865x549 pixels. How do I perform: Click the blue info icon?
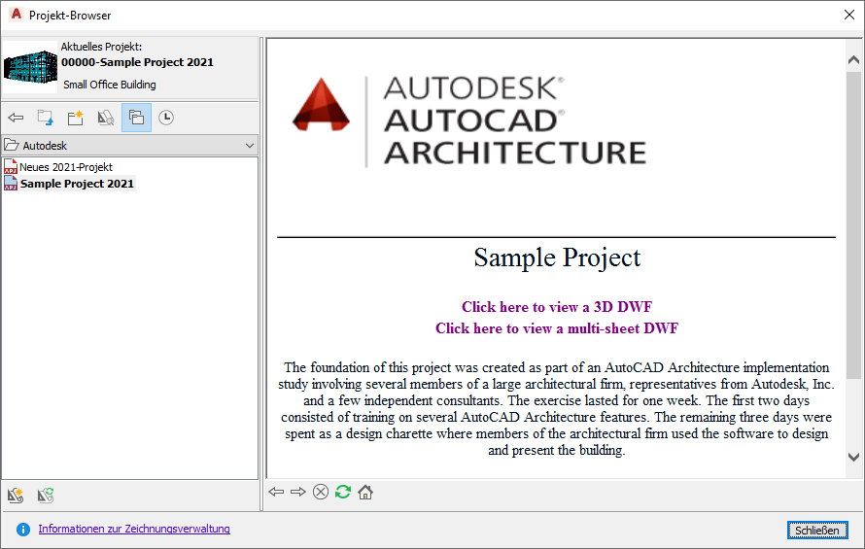click(x=23, y=530)
